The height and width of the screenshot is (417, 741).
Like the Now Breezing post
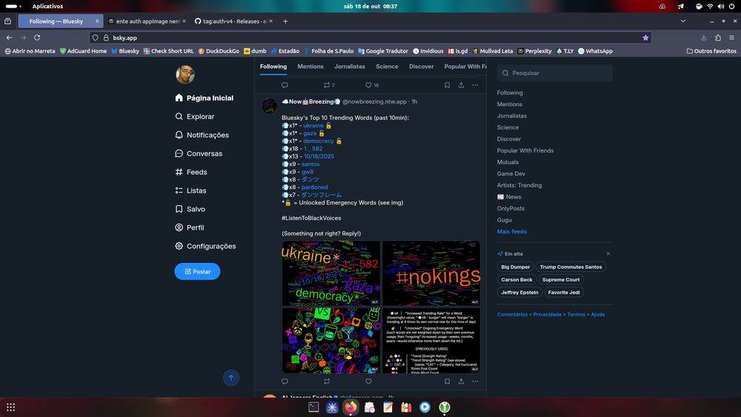coord(368,381)
